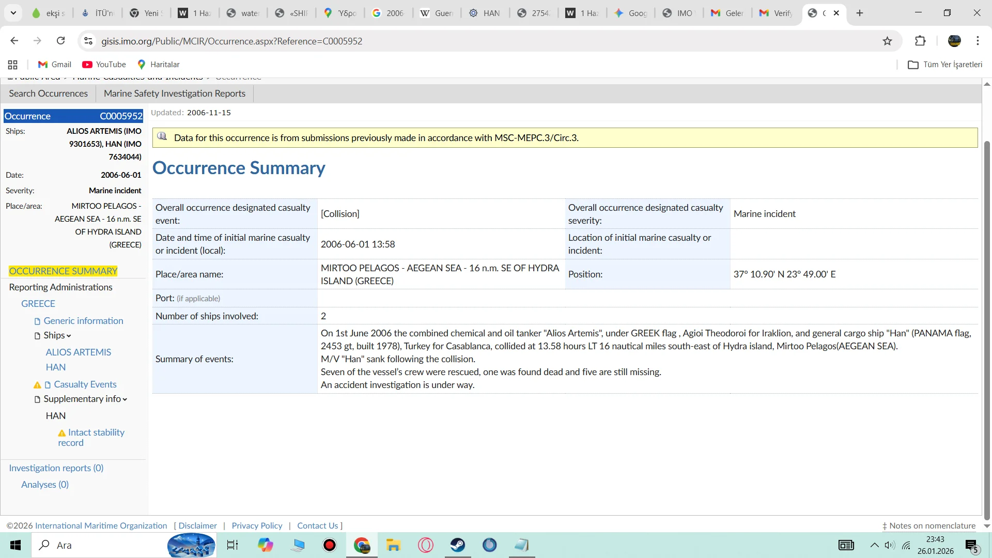Screen dimensions: 992x558
Task: Click the warning icon beside Casualty Events
Action: pos(37,385)
